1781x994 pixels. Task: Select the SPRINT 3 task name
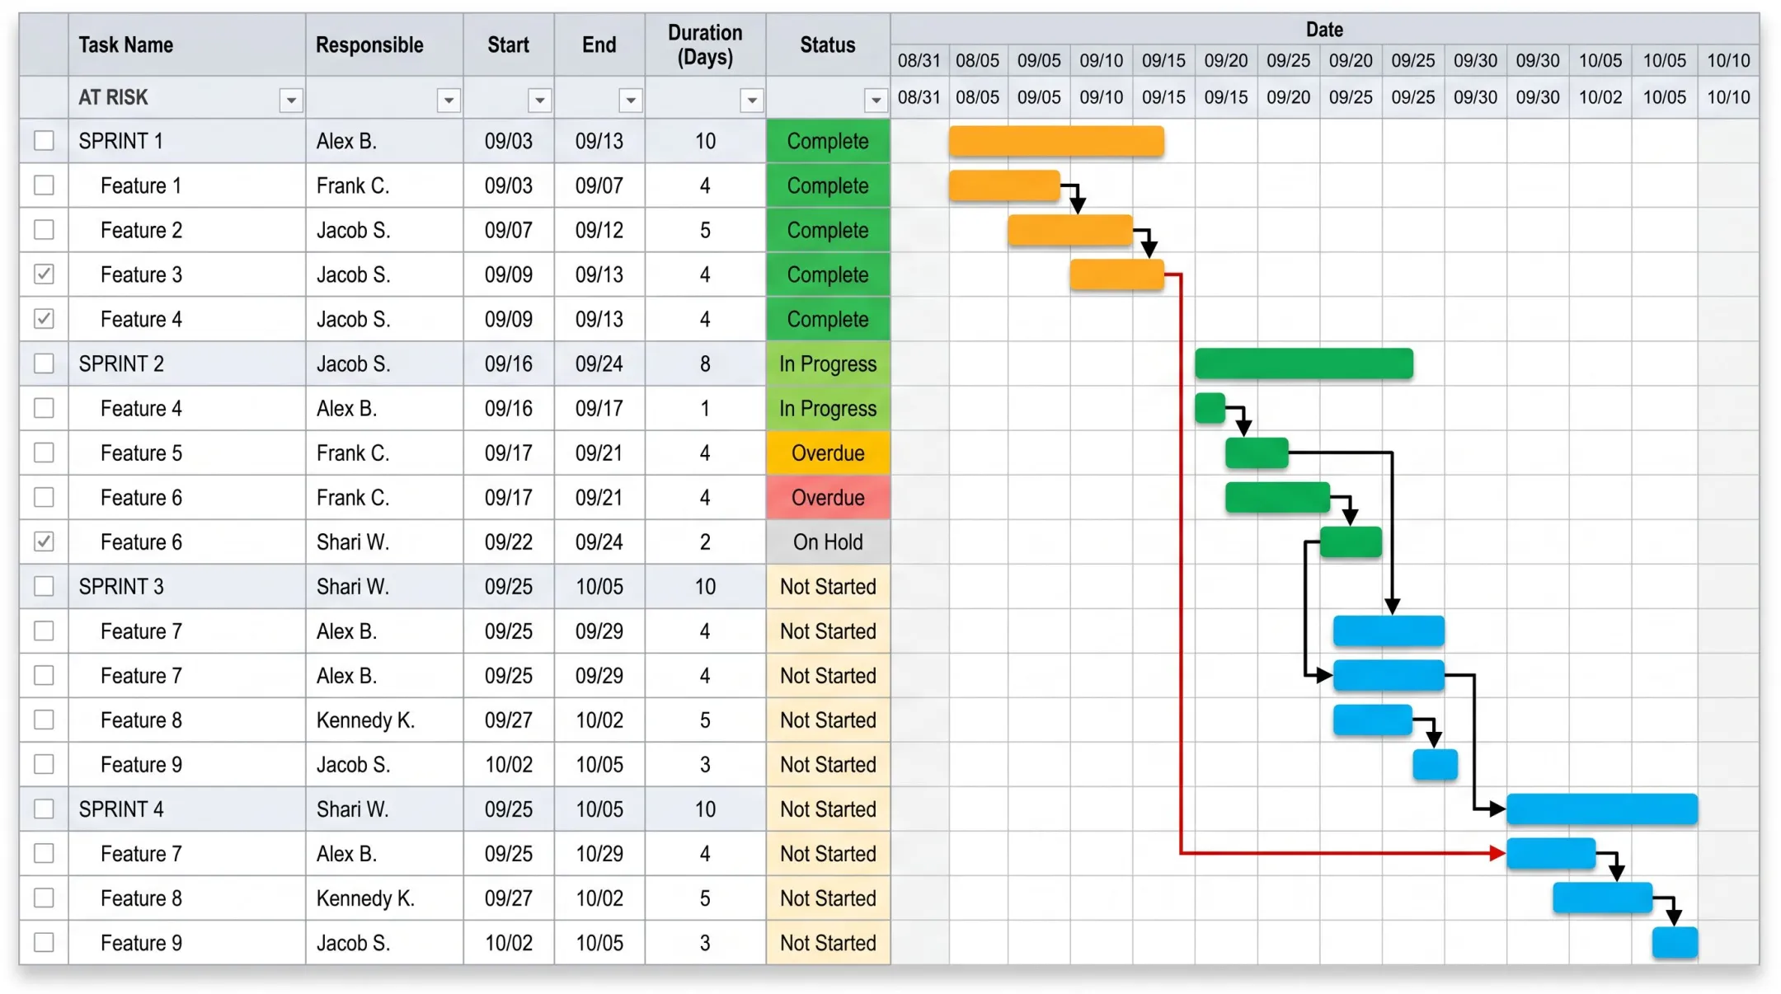[121, 586]
